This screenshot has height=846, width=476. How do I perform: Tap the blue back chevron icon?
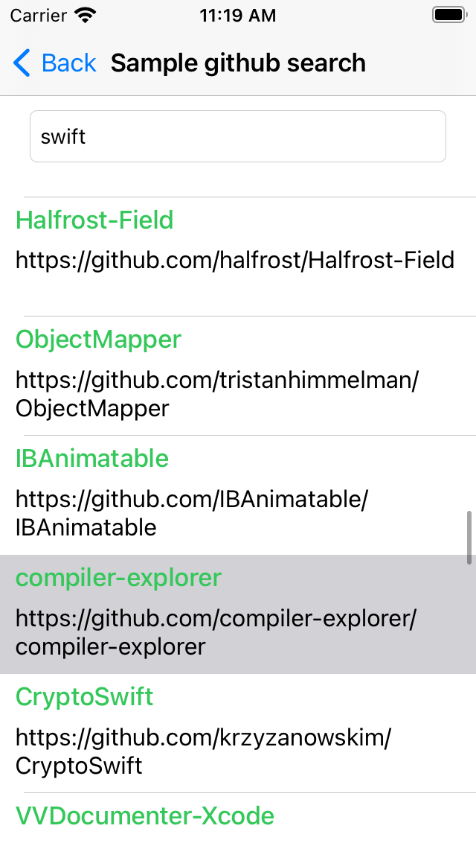pyautogui.click(x=22, y=63)
